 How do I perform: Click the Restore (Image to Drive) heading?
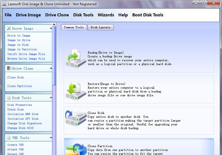tap(107, 84)
